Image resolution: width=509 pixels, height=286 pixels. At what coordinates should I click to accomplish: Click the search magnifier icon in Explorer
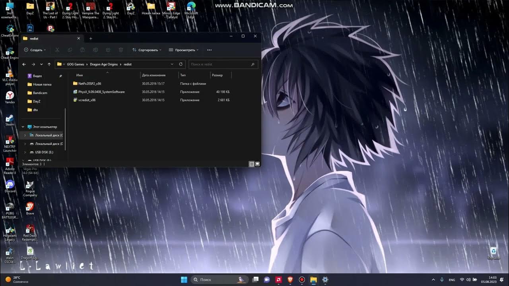(x=253, y=64)
